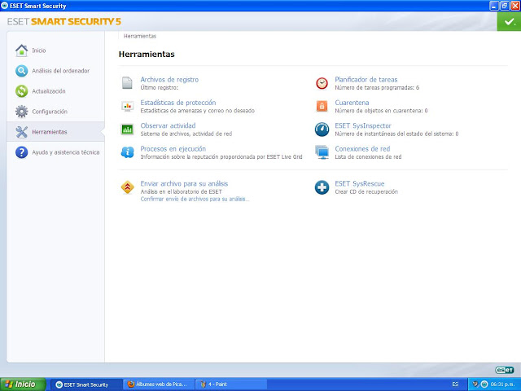The image size is (521, 391).
Task: Click 'Lista de conexiones de red' text
Action: click(368, 157)
